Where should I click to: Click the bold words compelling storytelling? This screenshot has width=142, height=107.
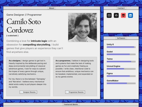(36, 45)
